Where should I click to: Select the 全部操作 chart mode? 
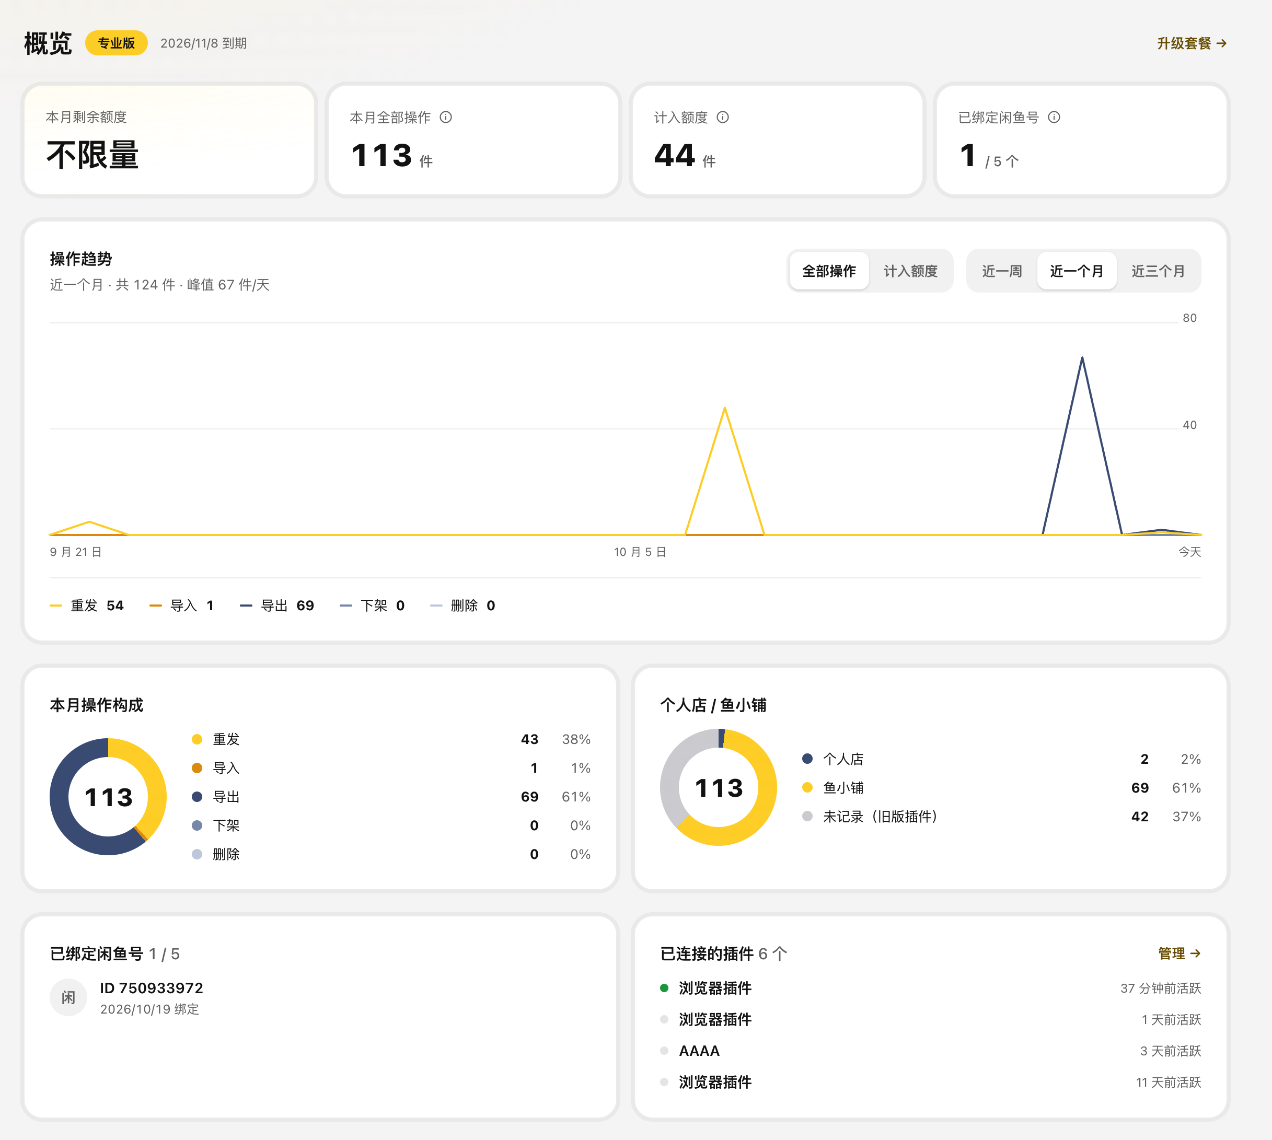[829, 271]
